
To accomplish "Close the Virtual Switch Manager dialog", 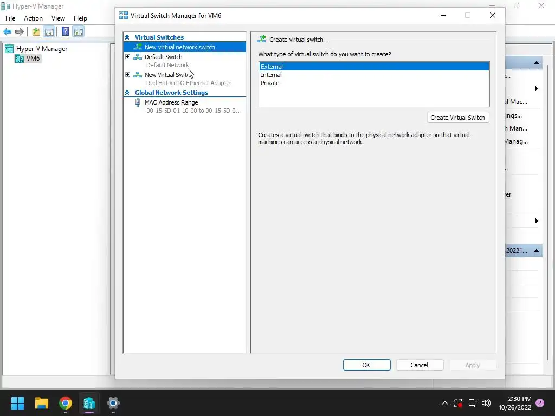I will pyautogui.click(x=492, y=15).
